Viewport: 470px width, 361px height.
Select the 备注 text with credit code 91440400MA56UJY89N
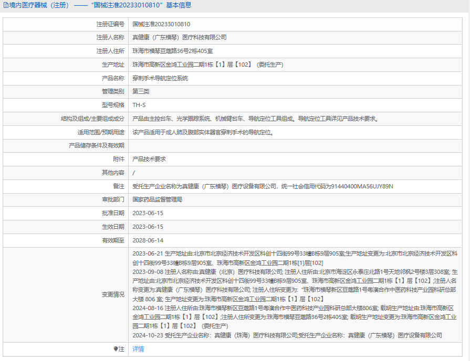point(263,186)
